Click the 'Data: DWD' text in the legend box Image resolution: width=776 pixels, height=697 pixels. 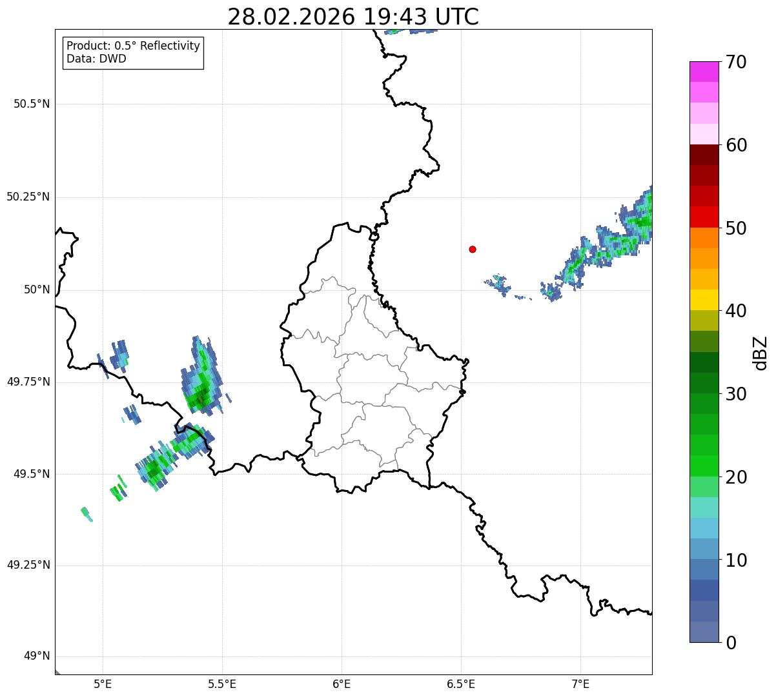point(96,59)
